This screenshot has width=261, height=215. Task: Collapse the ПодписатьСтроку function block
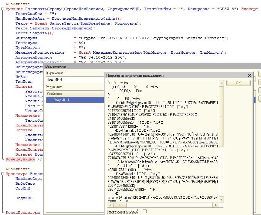[3, 9]
